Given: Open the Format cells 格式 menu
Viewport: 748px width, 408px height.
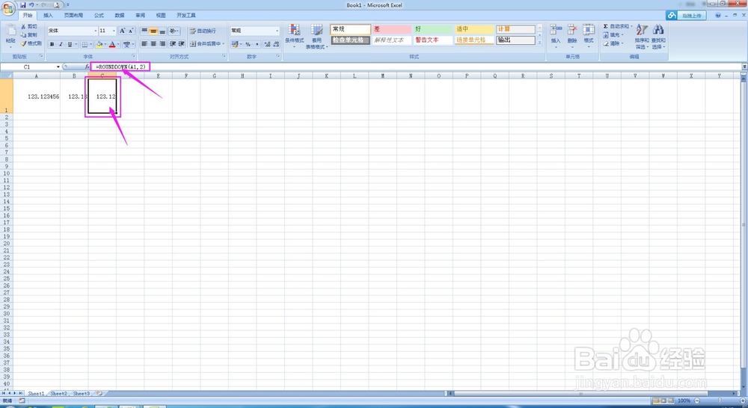Looking at the screenshot, I should coord(589,35).
